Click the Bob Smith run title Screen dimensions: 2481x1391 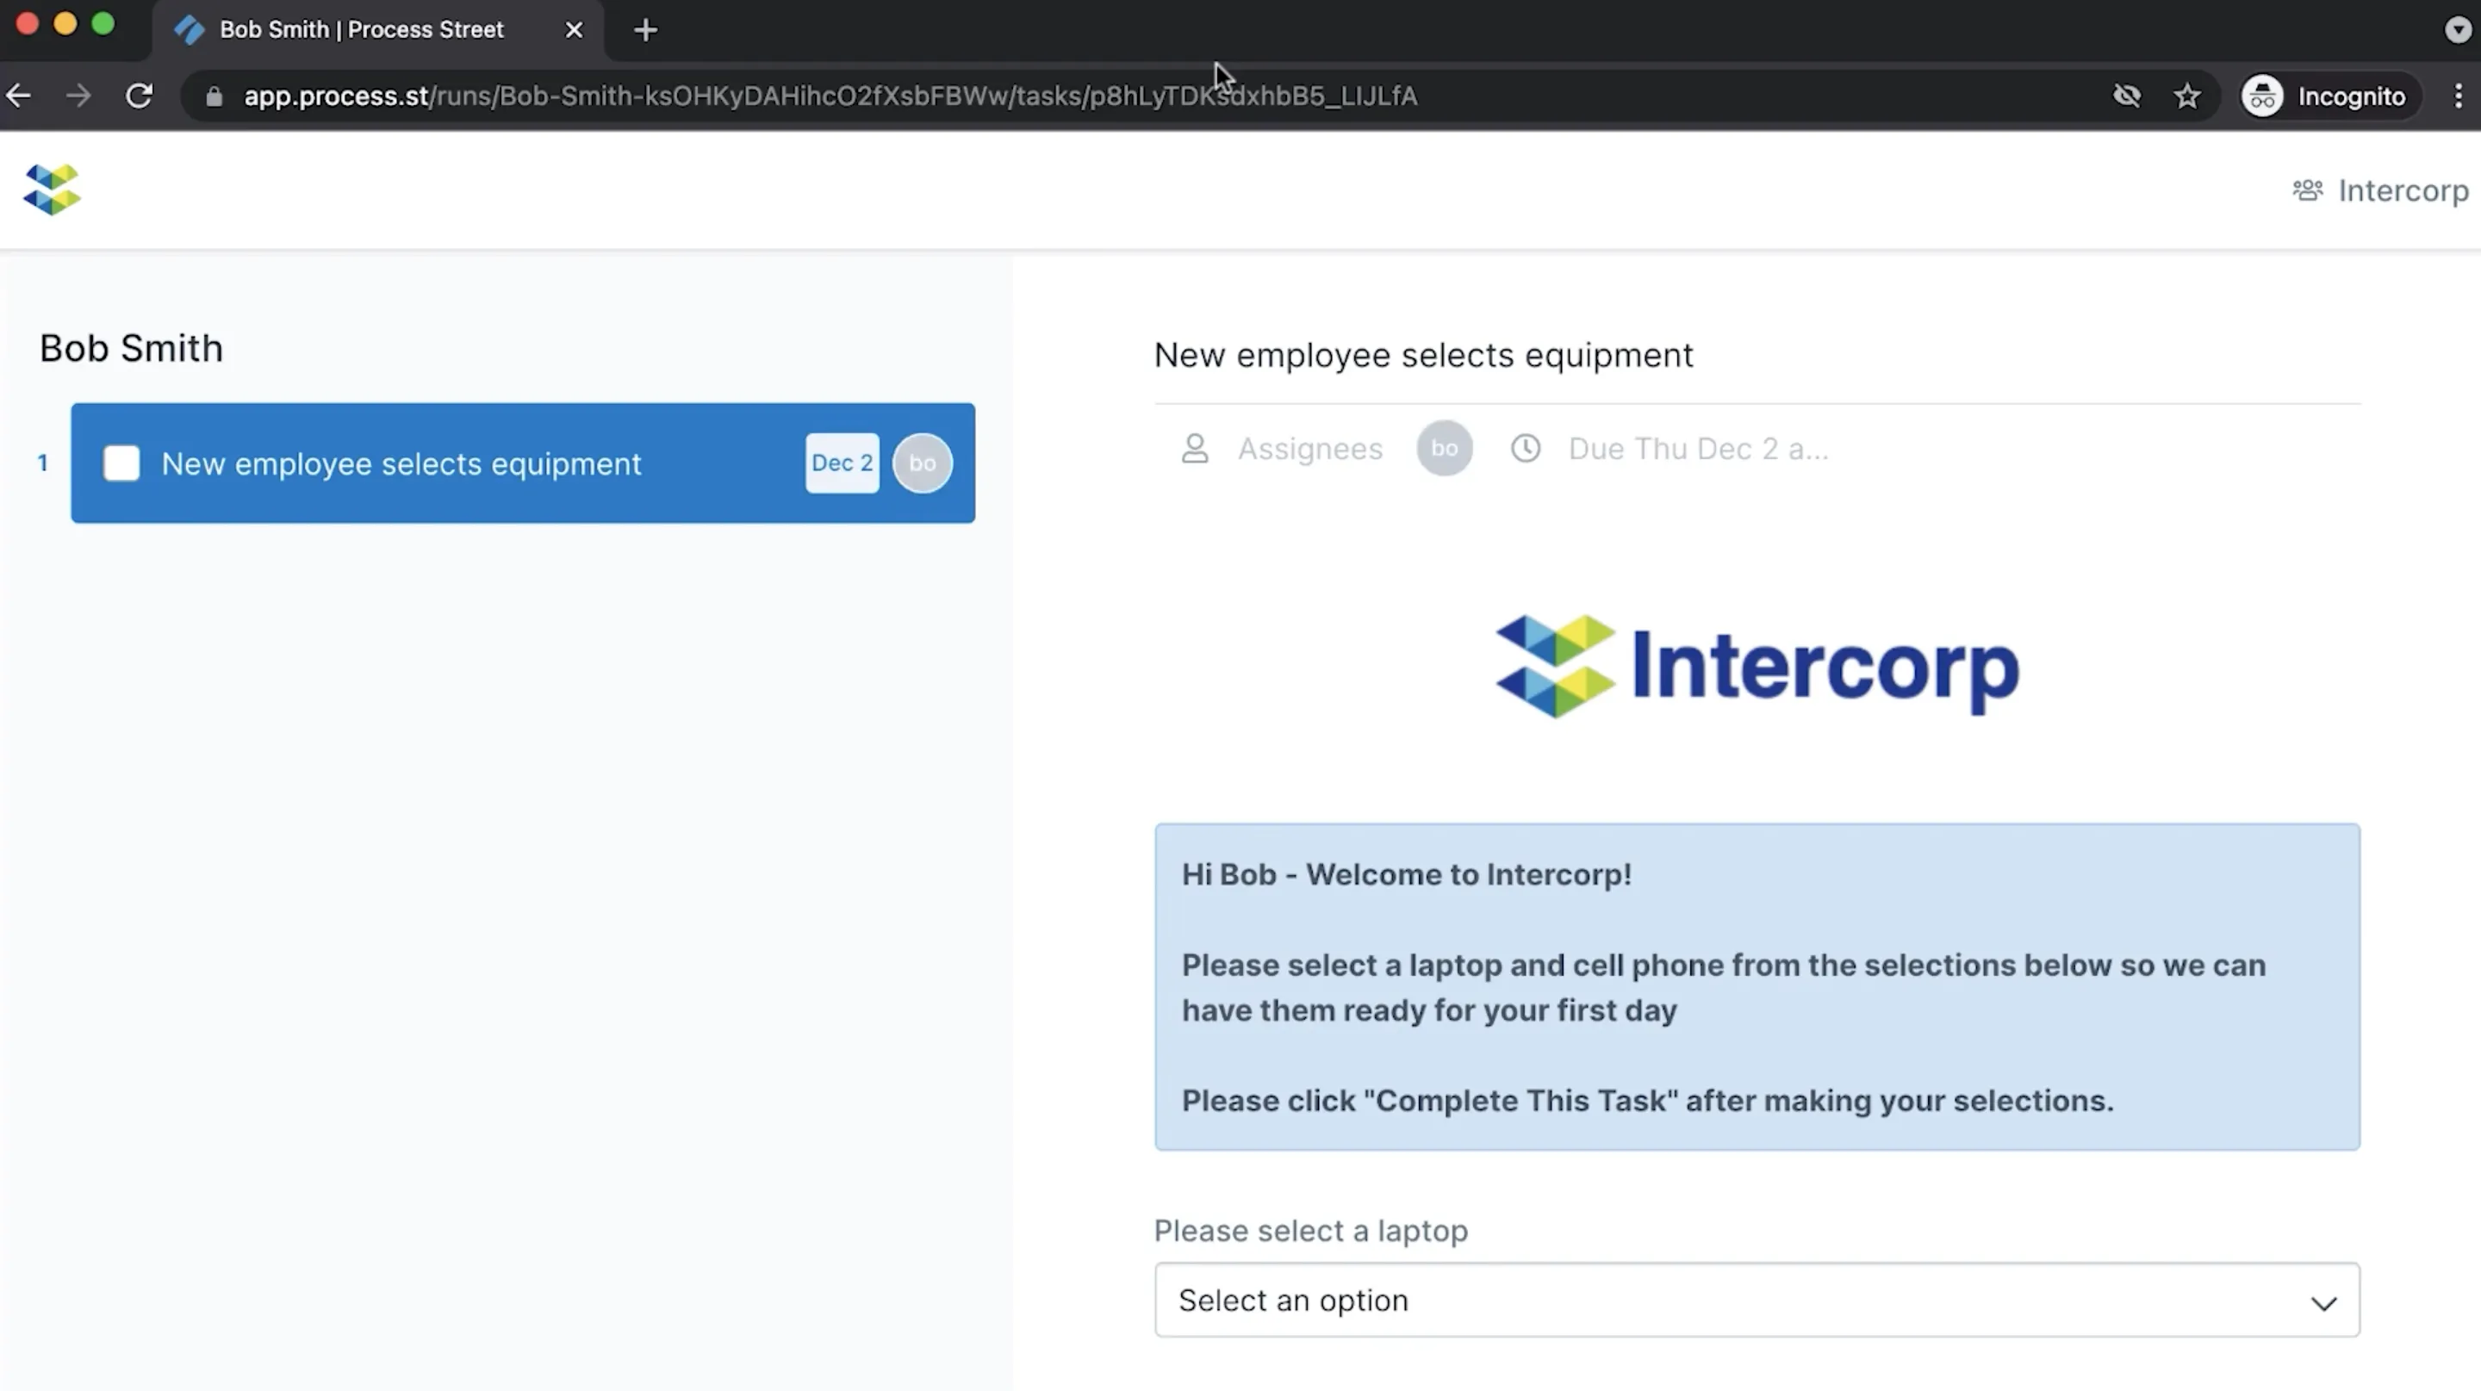(131, 349)
